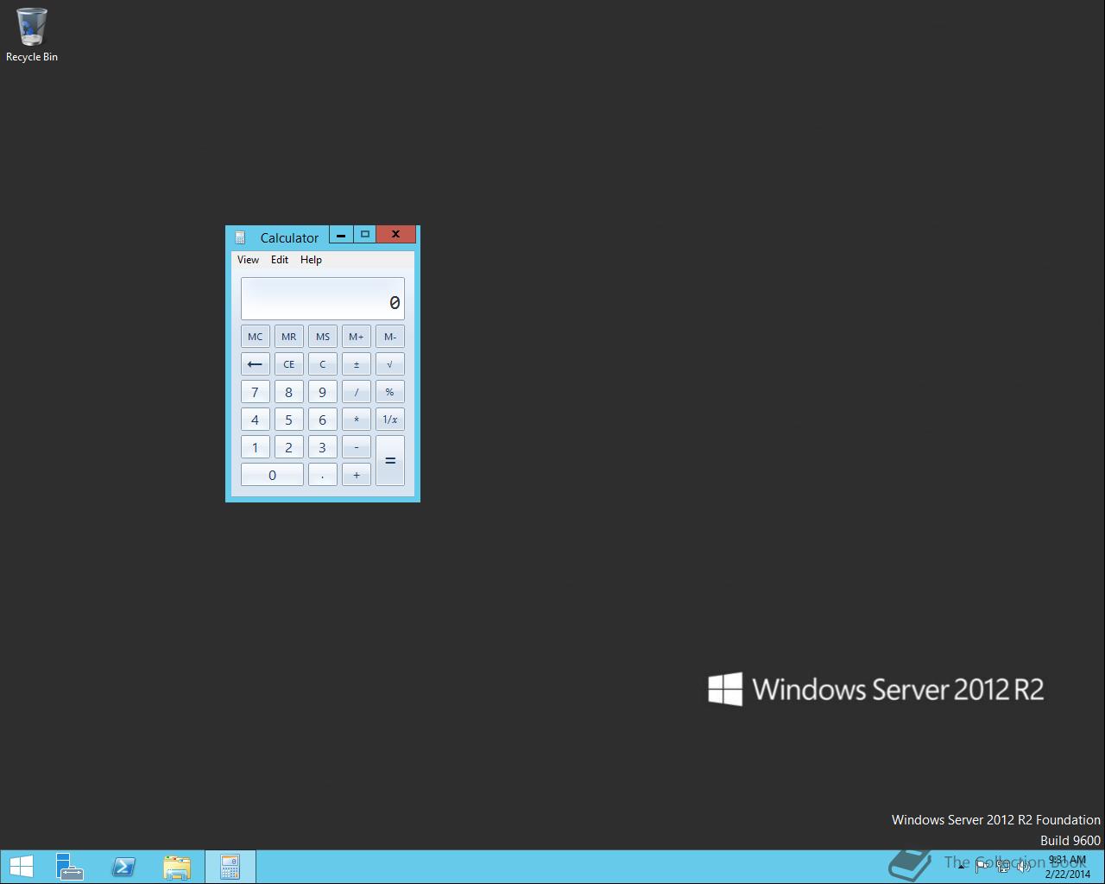Click digit 9 on Calculator
This screenshot has width=1105, height=884.
pyautogui.click(x=322, y=392)
